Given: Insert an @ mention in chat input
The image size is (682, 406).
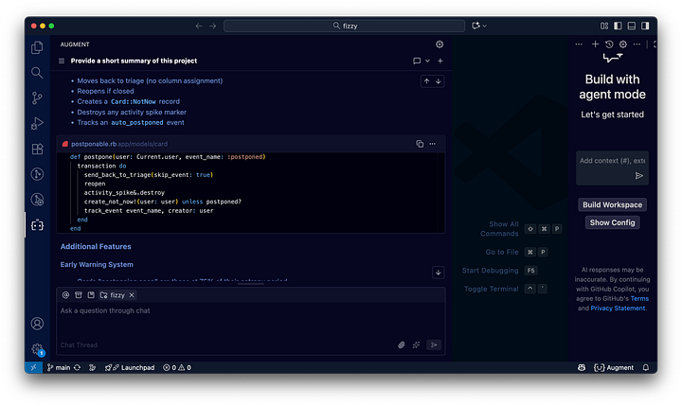Looking at the screenshot, I should [65, 295].
